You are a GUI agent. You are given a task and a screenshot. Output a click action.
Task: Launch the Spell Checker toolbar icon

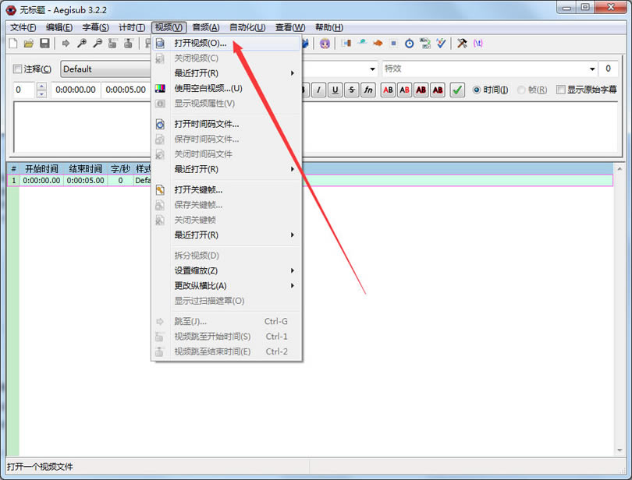coord(442,44)
